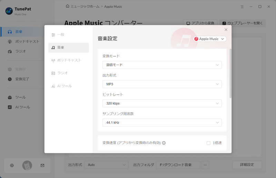Open the 出力形式 dropdown showing MP3

[162, 84]
